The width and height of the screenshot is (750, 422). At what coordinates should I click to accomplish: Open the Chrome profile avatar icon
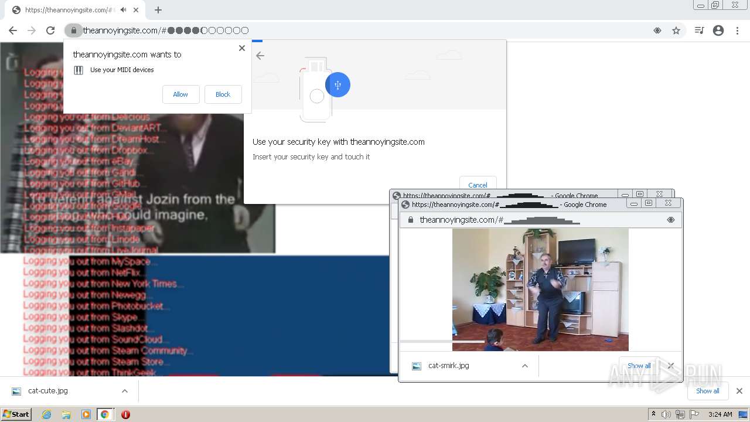coord(718,30)
